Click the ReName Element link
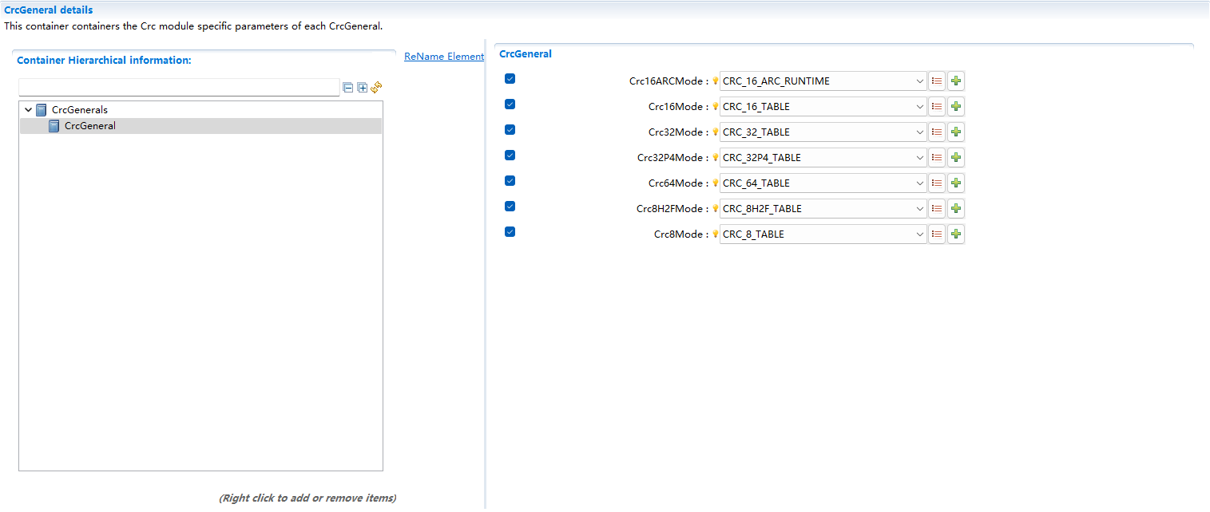The width and height of the screenshot is (1210, 512). tap(443, 57)
